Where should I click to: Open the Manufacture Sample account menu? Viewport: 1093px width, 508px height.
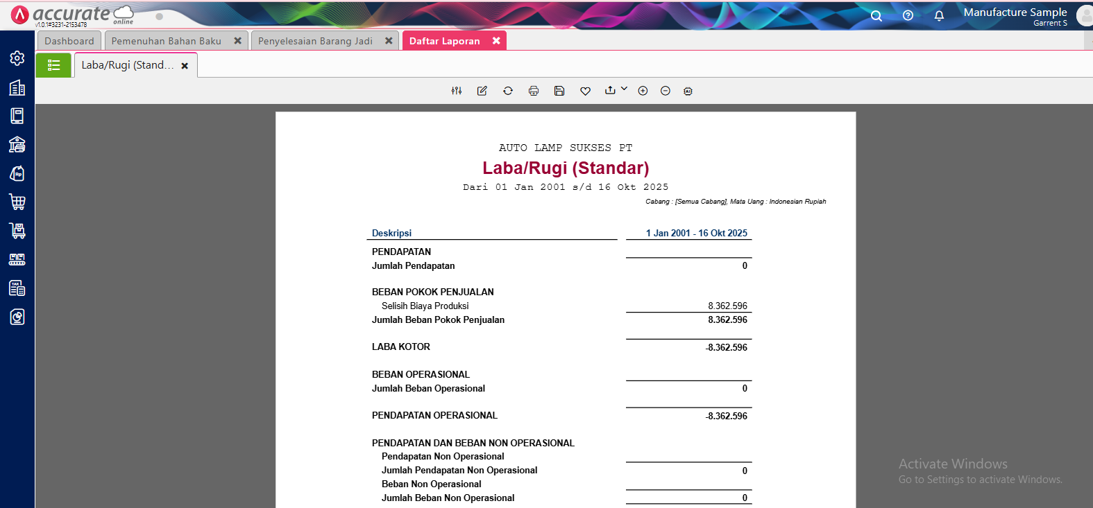pyautogui.click(x=1015, y=16)
